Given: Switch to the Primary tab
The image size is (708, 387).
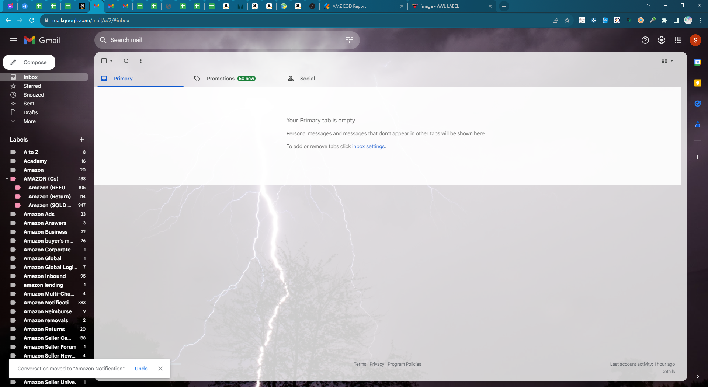Looking at the screenshot, I should [140, 79].
